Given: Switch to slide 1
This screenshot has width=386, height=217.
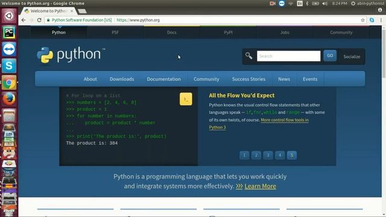Looking at the screenshot, I should click(244, 156).
